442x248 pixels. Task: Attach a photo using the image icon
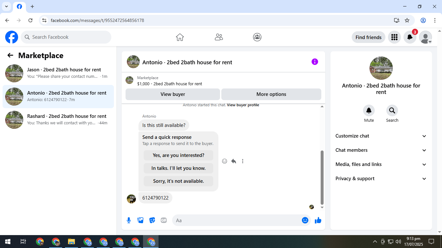coord(140,220)
